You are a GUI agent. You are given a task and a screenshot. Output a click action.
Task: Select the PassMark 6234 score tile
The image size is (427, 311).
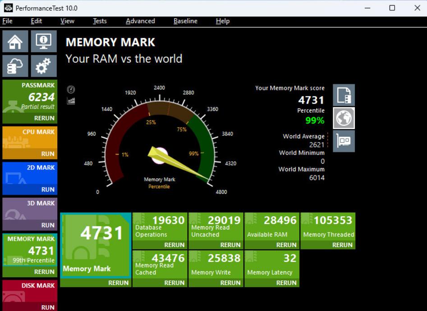click(x=30, y=96)
